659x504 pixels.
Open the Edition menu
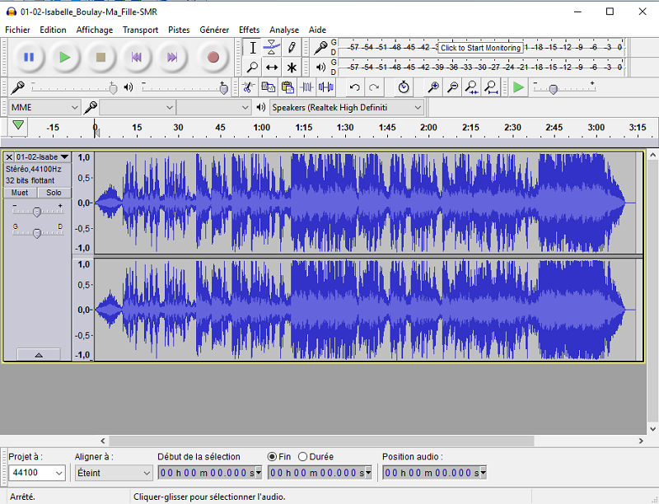[53, 30]
